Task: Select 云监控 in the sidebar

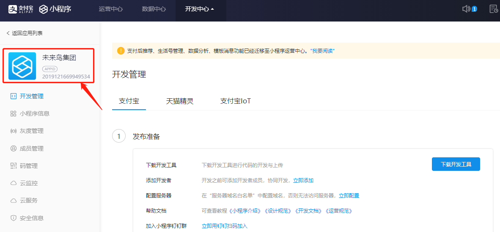Action: tap(28, 183)
